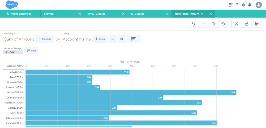Click the Doyle59 Inc 40K bar

(111, 113)
